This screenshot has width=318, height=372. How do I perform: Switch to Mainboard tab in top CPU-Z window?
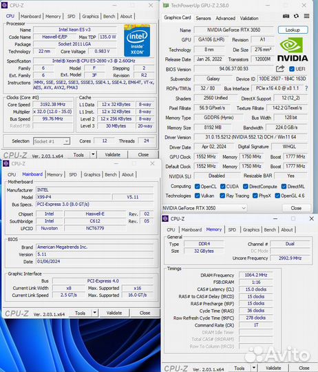pos(31,17)
